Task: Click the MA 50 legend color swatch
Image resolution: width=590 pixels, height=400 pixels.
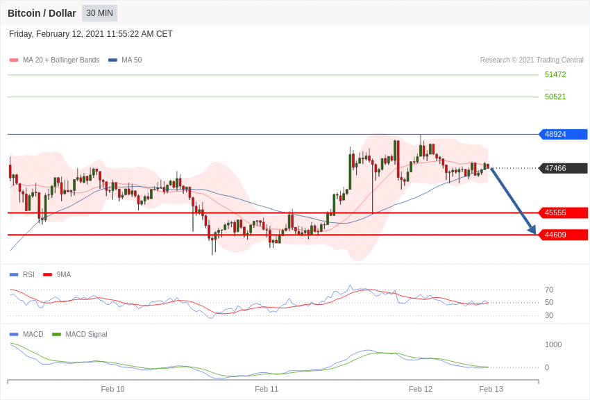Action: click(112, 60)
